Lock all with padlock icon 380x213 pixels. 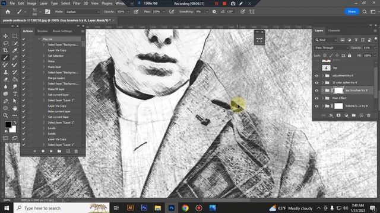coord(350,56)
